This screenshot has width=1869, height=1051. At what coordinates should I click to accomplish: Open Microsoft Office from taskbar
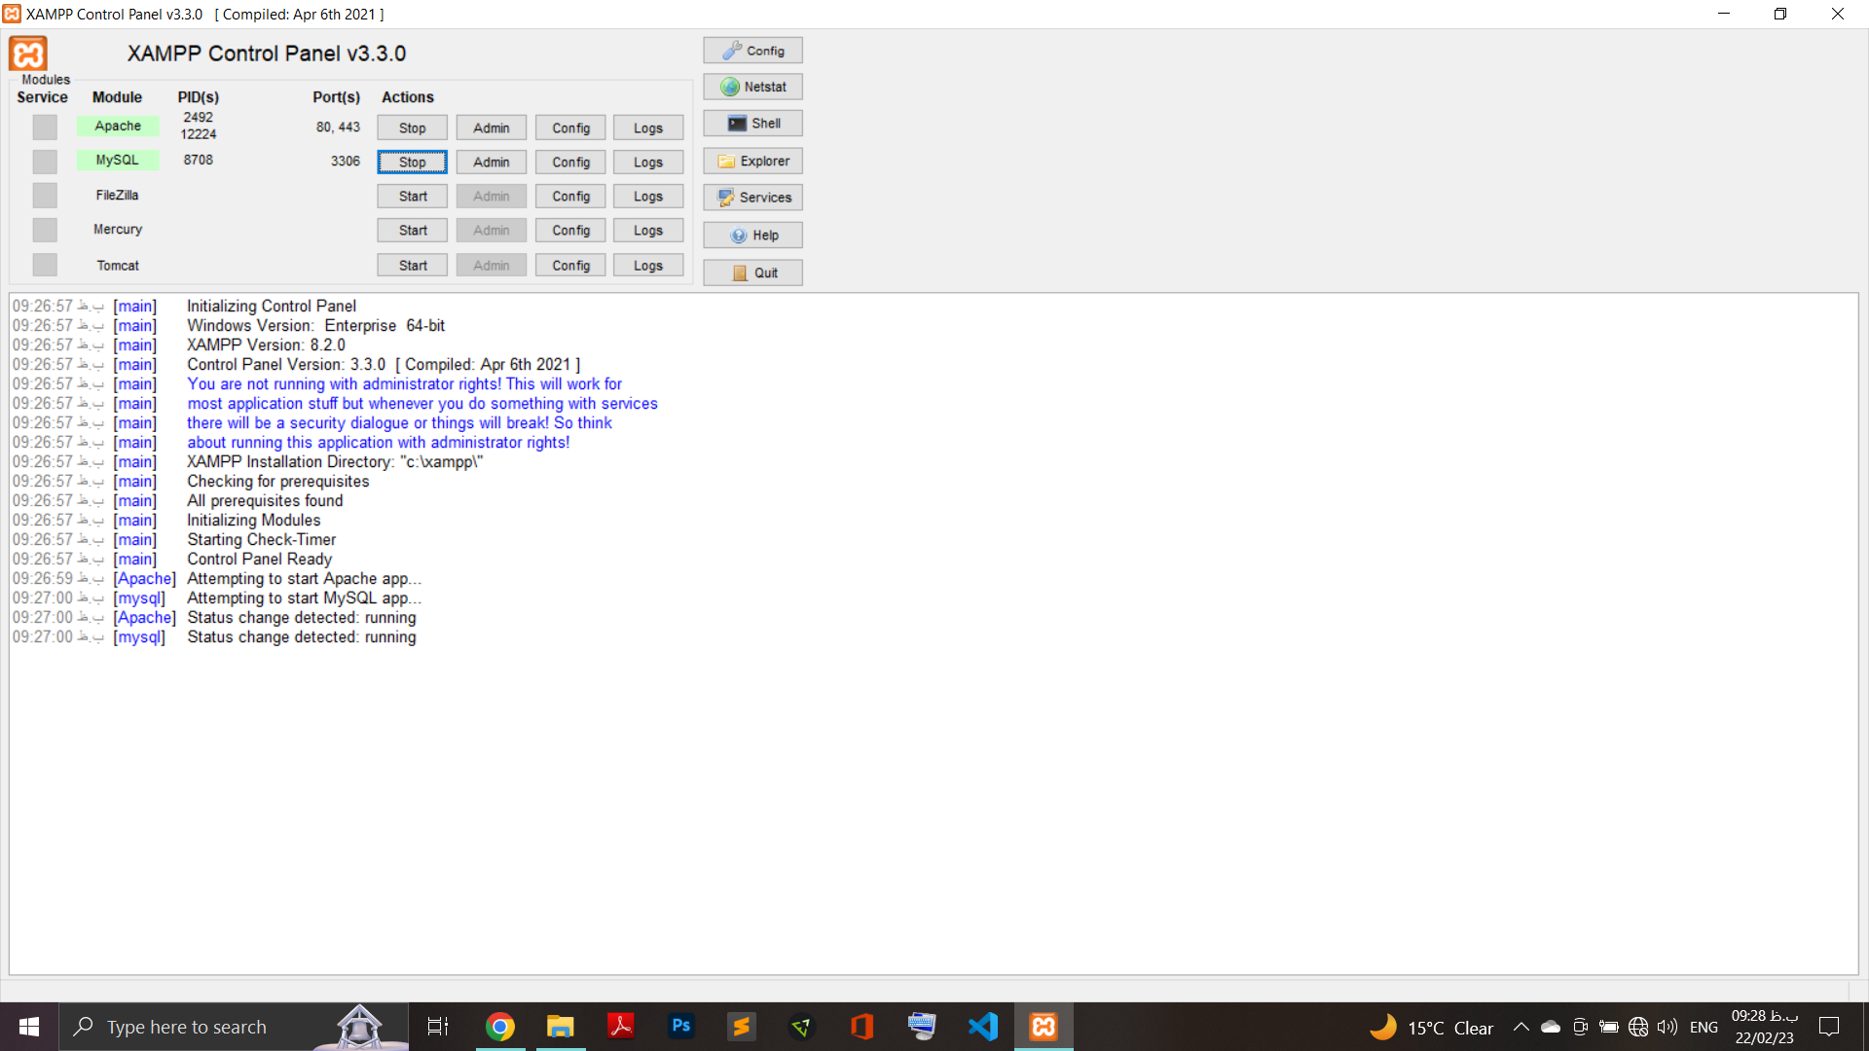pyautogui.click(x=861, y=1027)
